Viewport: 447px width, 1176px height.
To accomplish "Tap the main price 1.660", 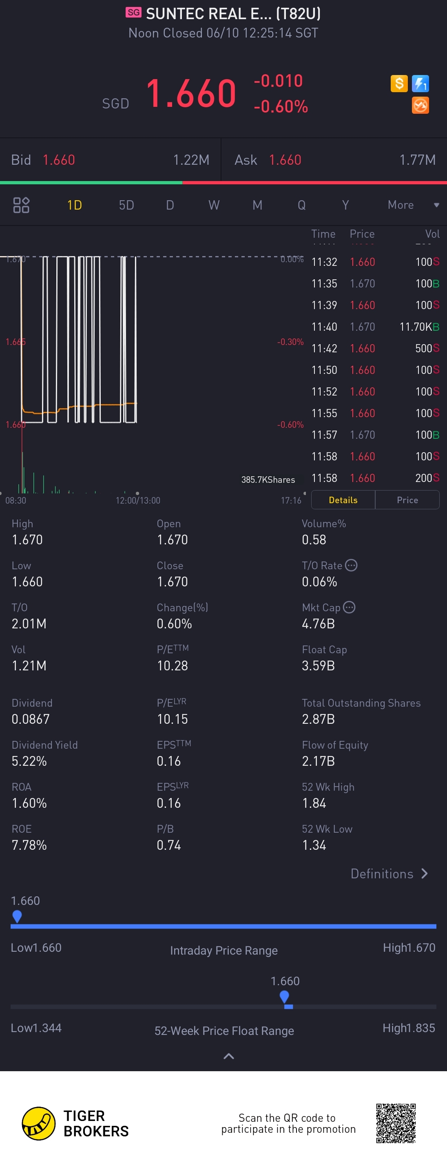I will 191,93.
